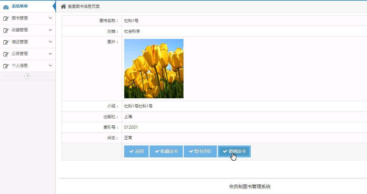Click the 索引号 label
The width and height of the screenshot is (367, 194).
[111, 127]
